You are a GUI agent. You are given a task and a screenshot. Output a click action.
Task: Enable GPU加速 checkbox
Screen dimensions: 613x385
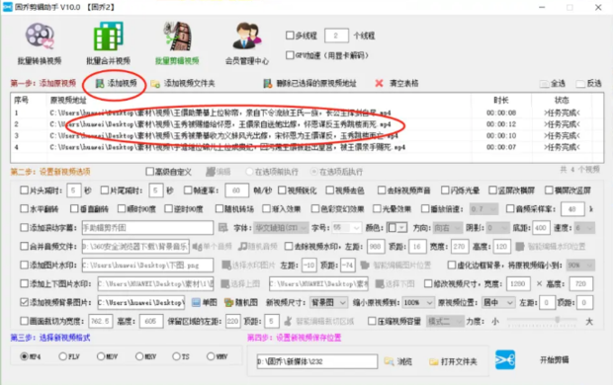290,55
